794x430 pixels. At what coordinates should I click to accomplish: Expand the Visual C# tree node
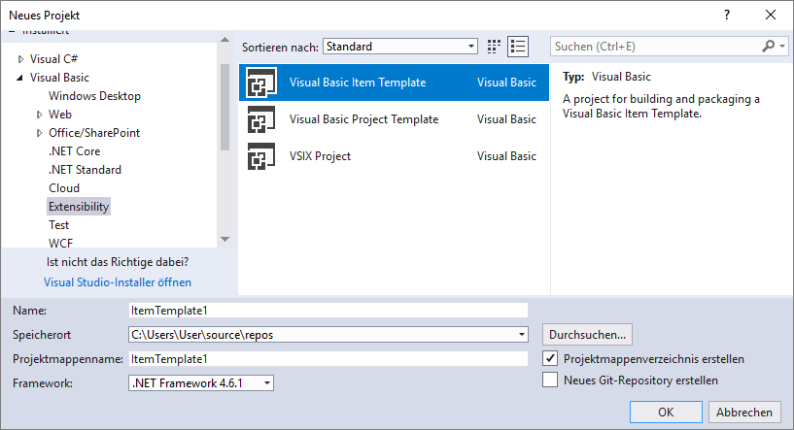(21, 59)
